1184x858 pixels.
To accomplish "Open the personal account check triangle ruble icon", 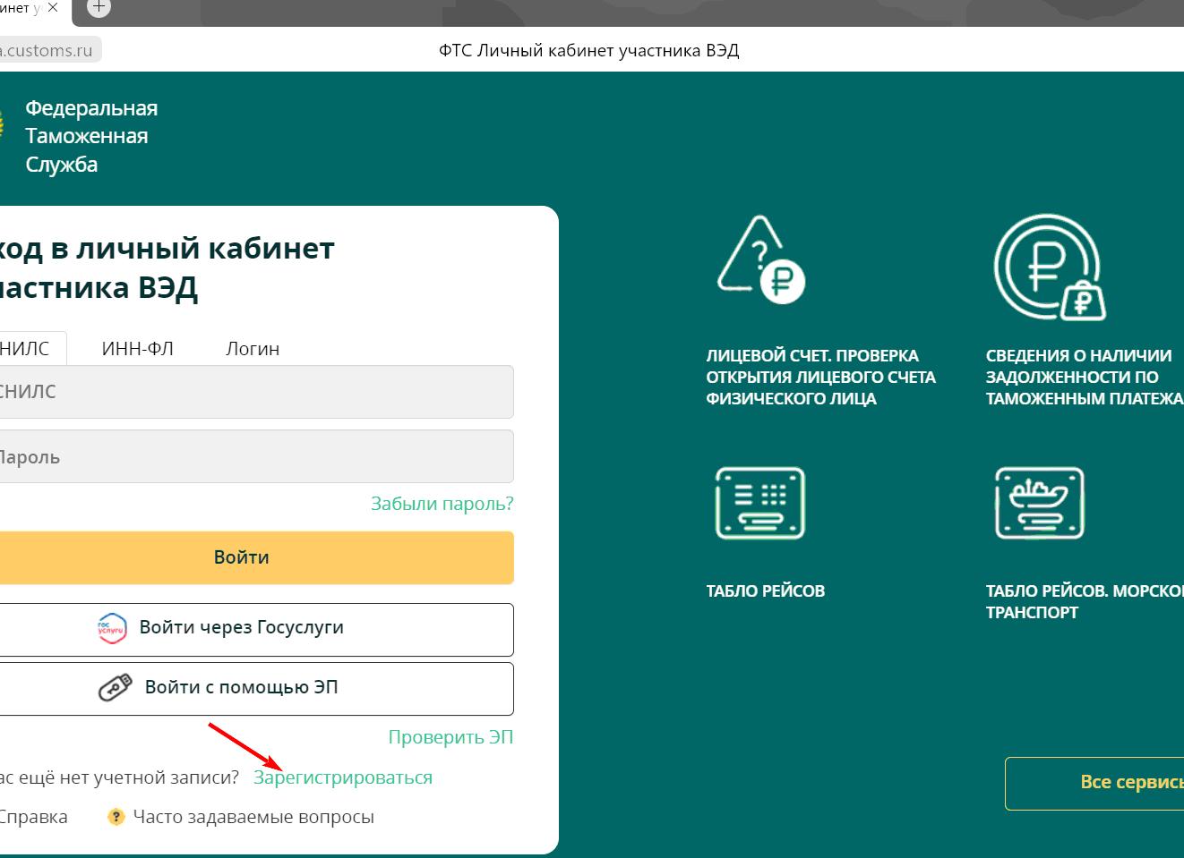I will pos(761,259).
